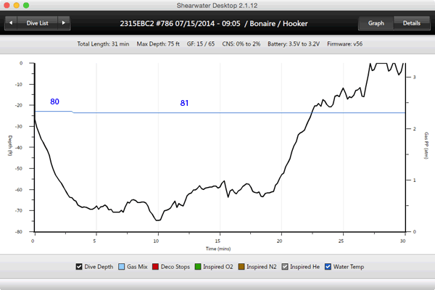The width and height of the screenshot is (435, 290).
Task: Open the Dive List
Action: [x=38, y=23]
